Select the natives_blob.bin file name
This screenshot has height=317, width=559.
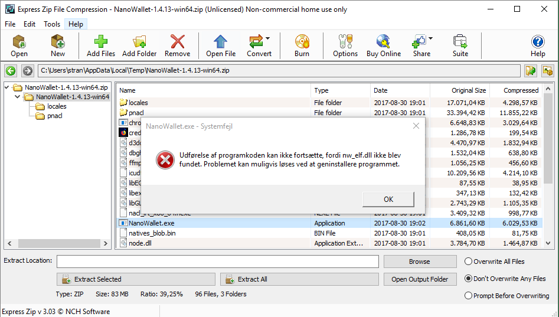click(x=152, y=233)
